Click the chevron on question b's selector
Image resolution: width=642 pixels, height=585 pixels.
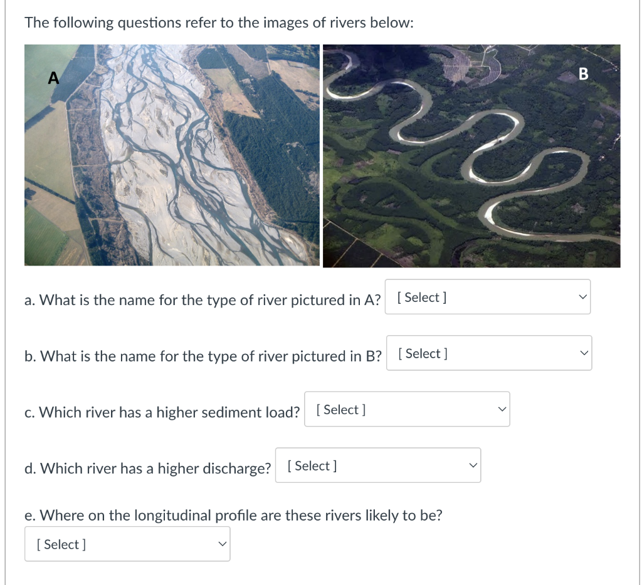584,353
